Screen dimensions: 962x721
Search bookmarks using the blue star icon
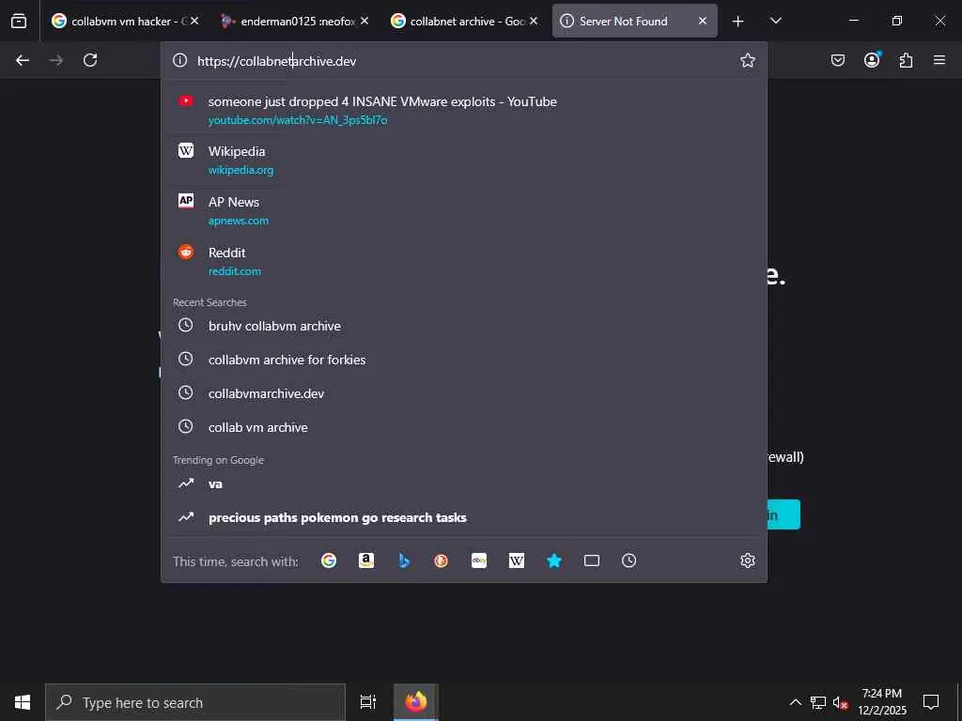point(554,560)
